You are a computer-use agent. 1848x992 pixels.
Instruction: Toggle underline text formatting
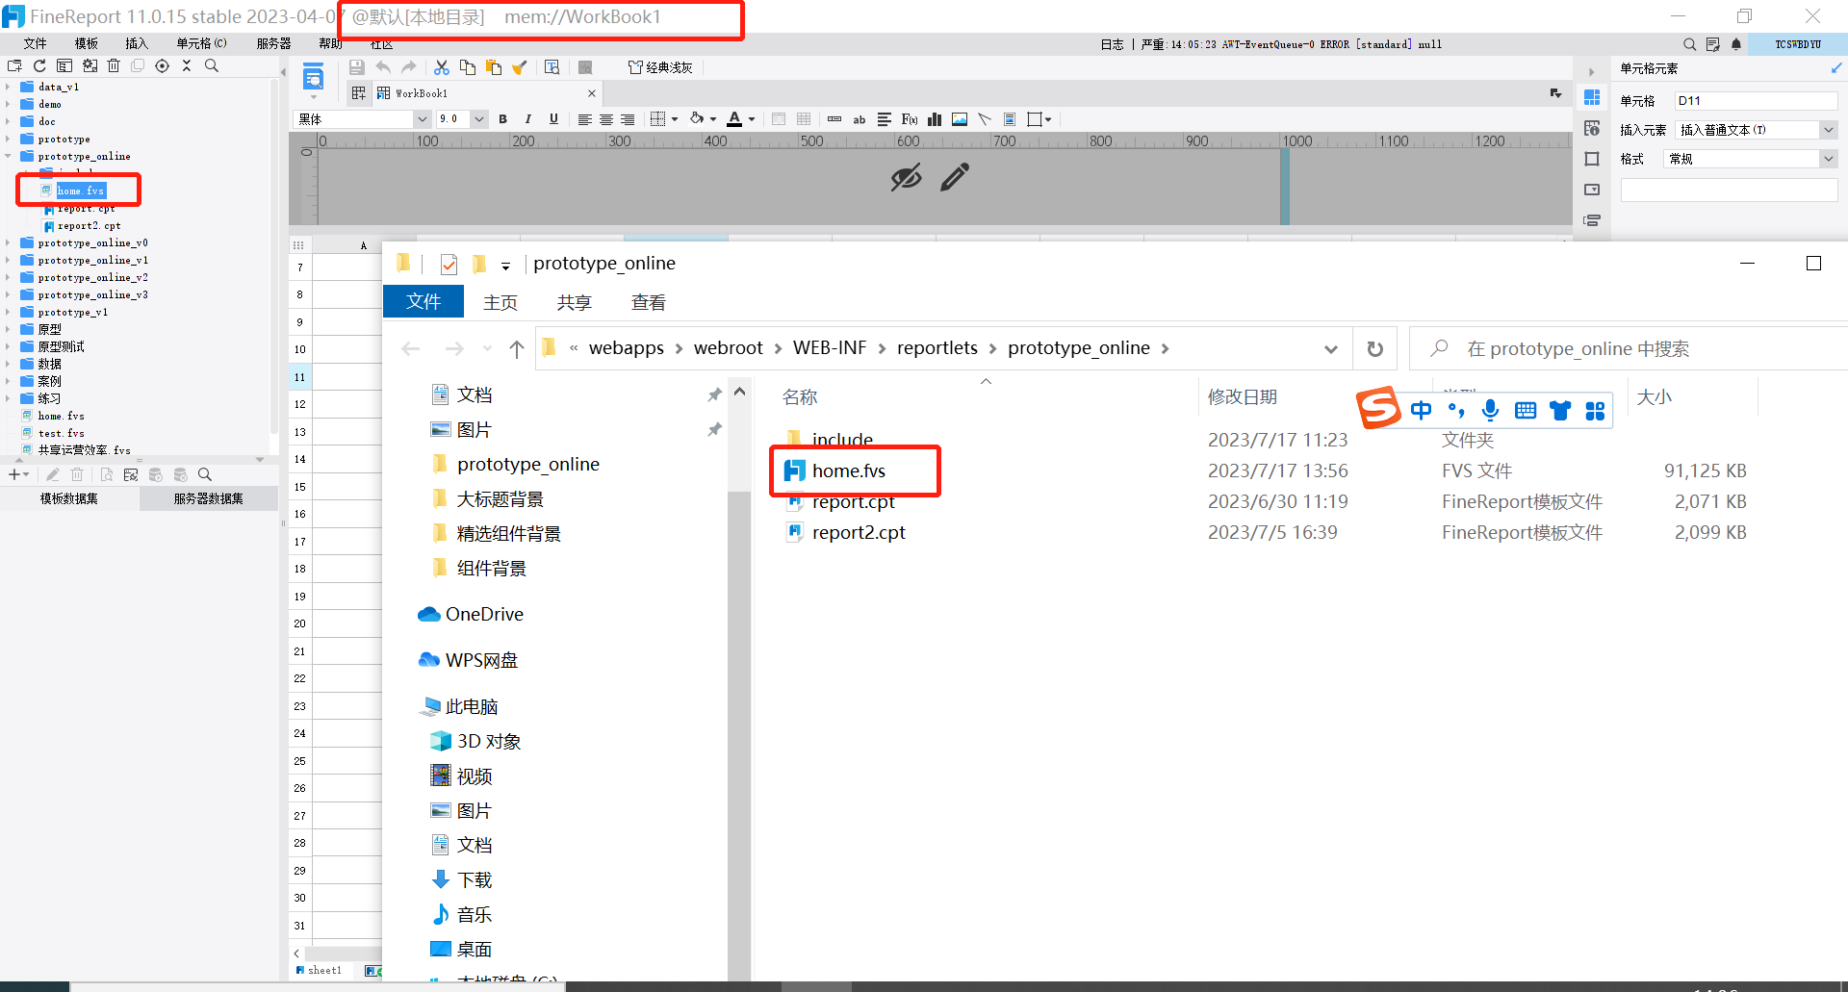pos(553,119)
